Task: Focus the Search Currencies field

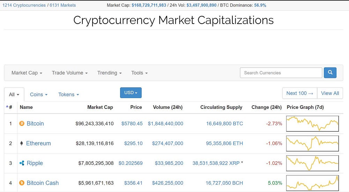Action: [281, 73]
